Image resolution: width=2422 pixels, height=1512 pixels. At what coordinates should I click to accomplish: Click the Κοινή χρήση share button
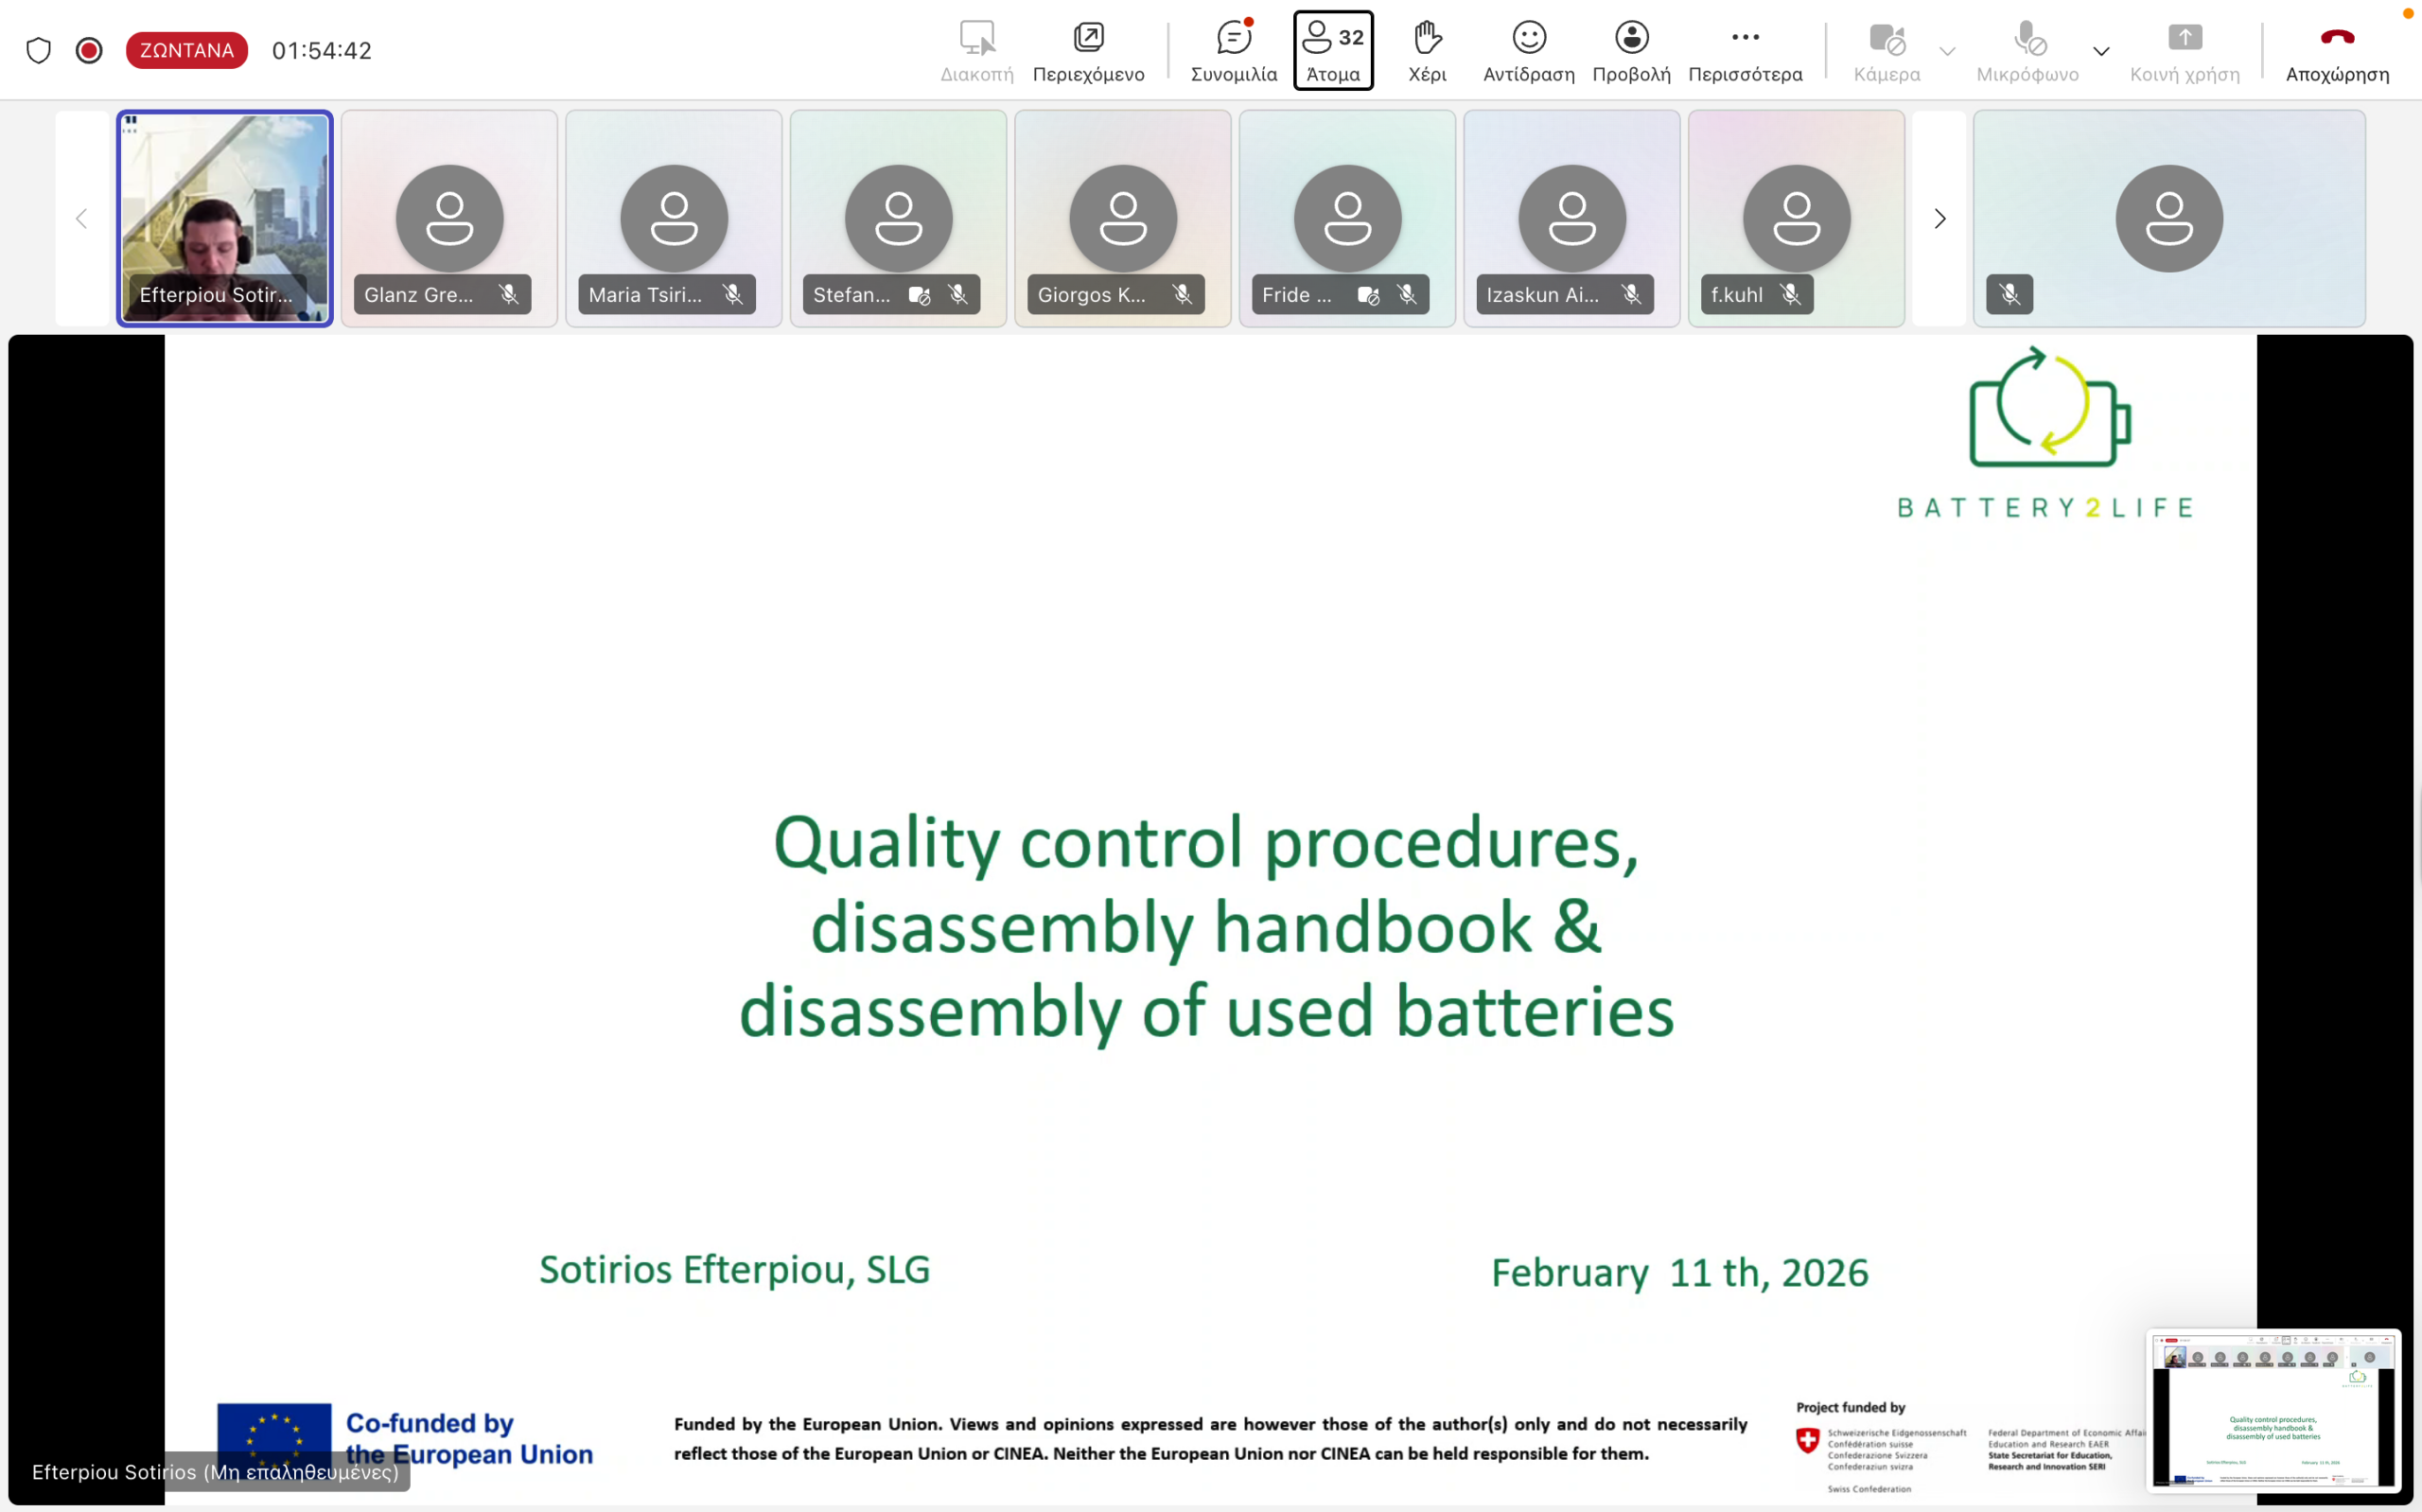coord(2185,50)
